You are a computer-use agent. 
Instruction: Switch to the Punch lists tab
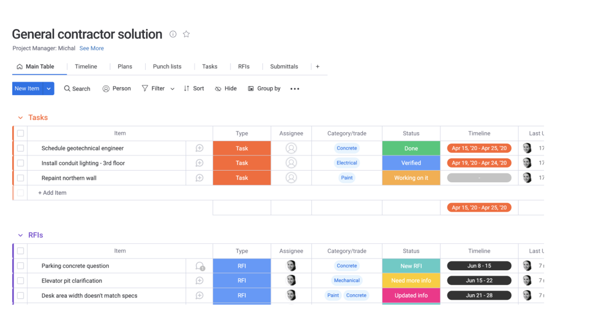pyautogui.click(x=167, y=67)
